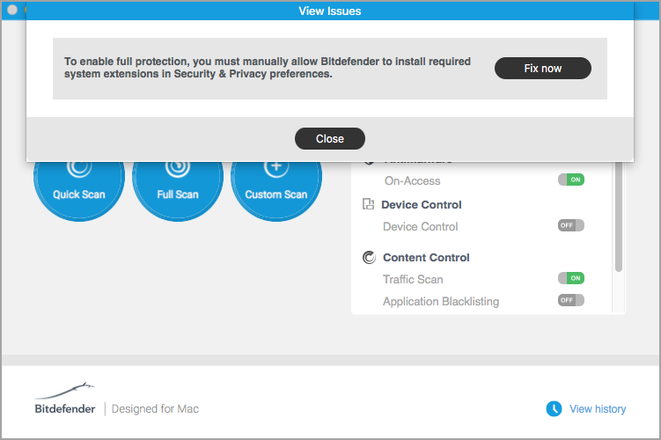Screen dimensions: 661x440
Task: Toggle the On-Access switch
Action: [571, 180]
